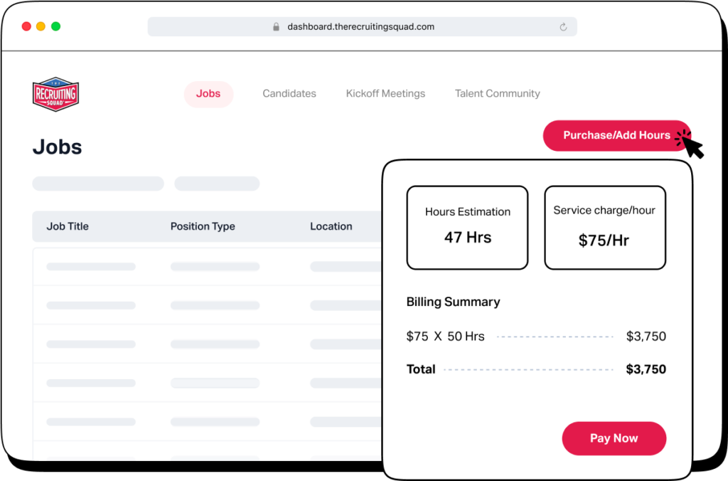The width and height of the screenshot is (728, 481).
Task: Click the Recruiting Squad logo
Action: tap(55, 93)
